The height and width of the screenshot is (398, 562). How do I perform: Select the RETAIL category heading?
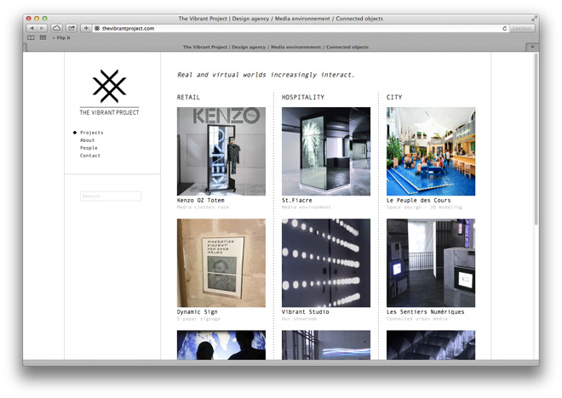point(188,97)
